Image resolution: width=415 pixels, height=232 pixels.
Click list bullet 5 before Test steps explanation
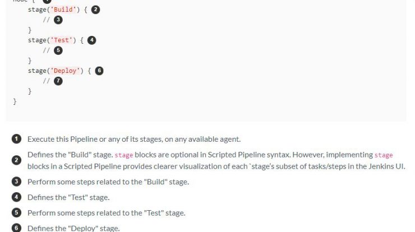point(16,212)
